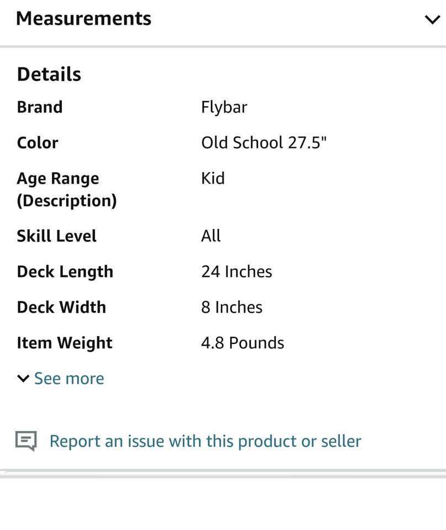This screenshot has height=530, width=446.
Task: Click the chevron beside See more
Action: tap(23, 379)
